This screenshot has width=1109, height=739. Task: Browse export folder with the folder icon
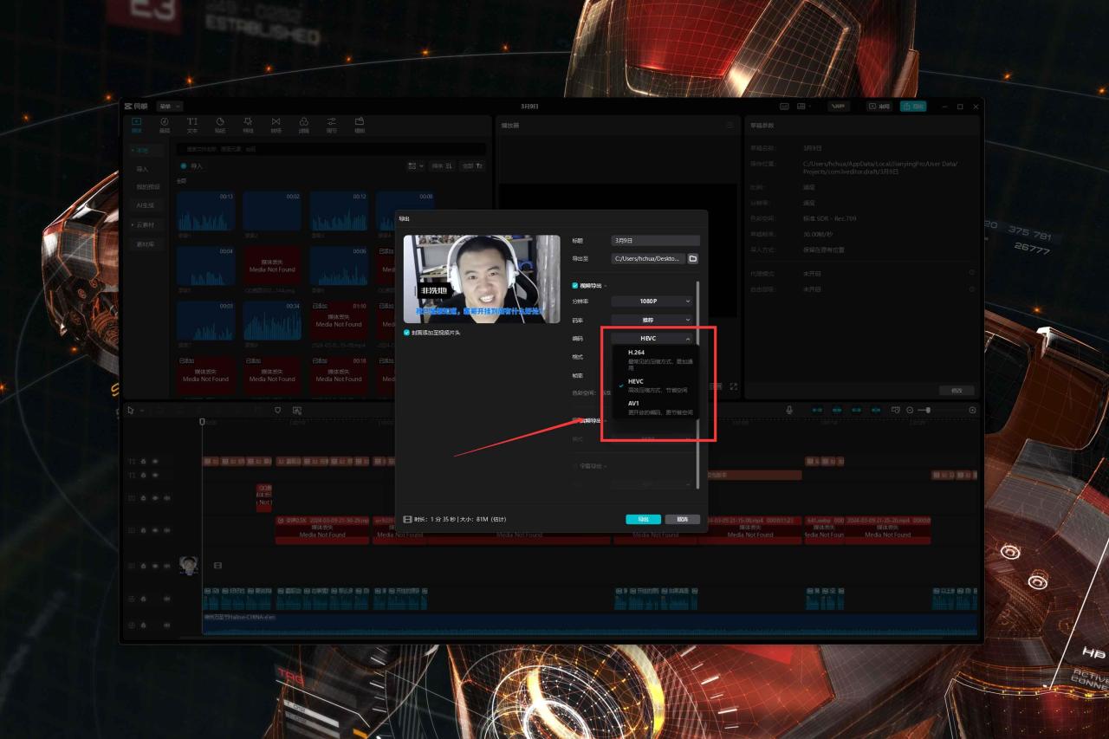[692, 258]
